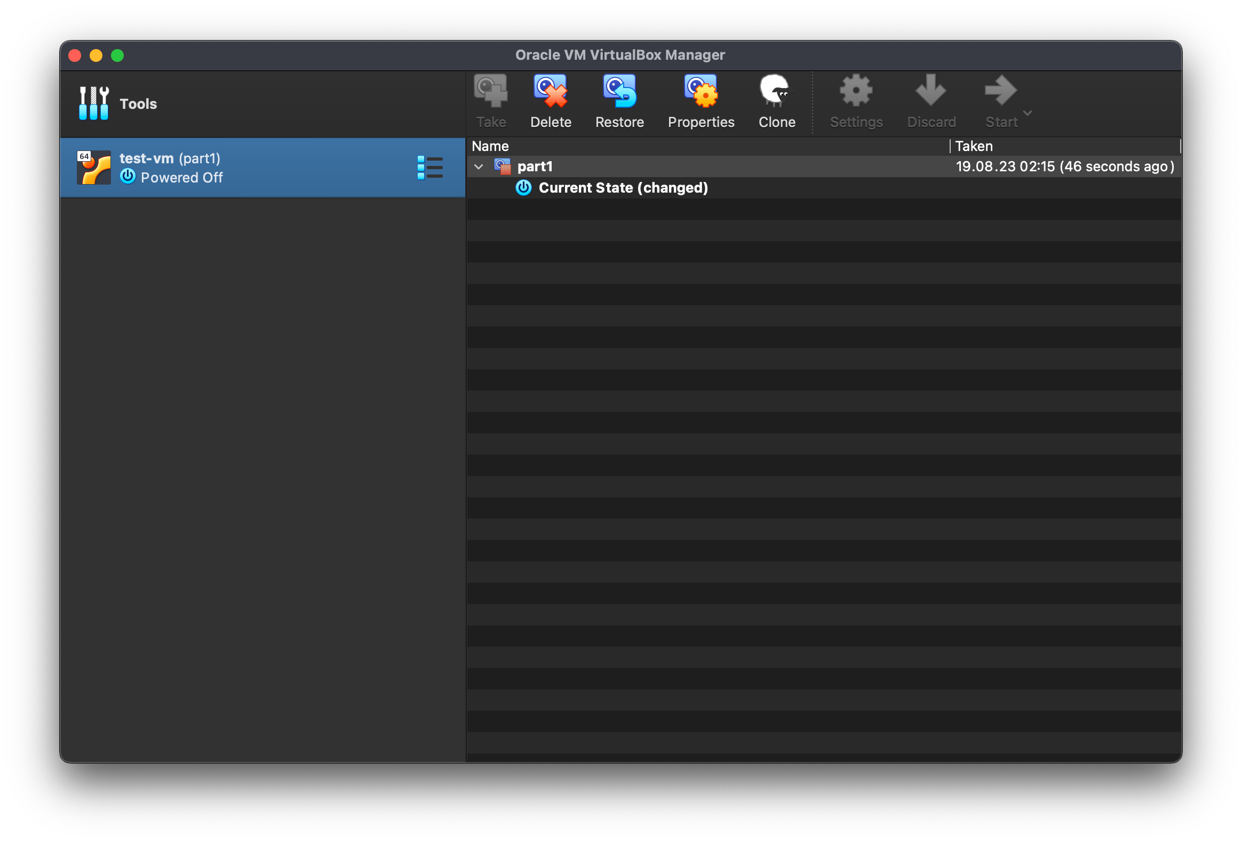Click the Take snapshot toolbar icon

point(491,91)
